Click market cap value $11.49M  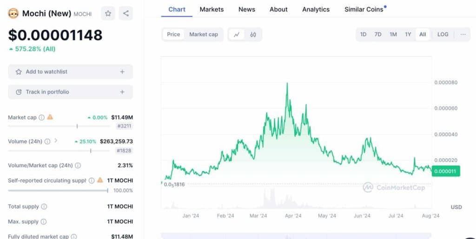point(122,117)
